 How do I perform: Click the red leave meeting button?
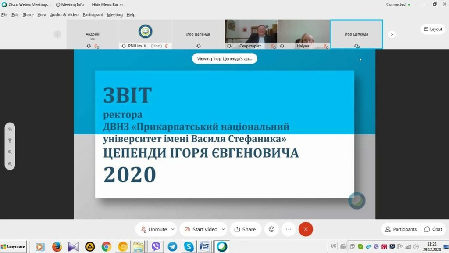[x=306, y=229]
